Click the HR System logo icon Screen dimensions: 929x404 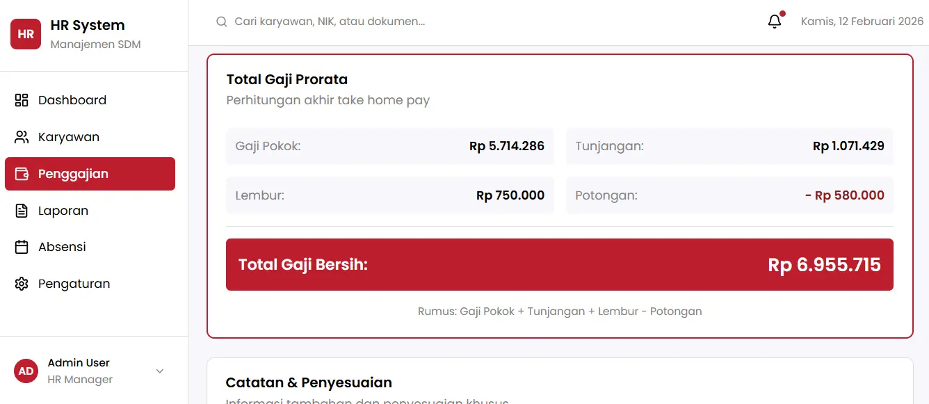(x=26, y=34)
